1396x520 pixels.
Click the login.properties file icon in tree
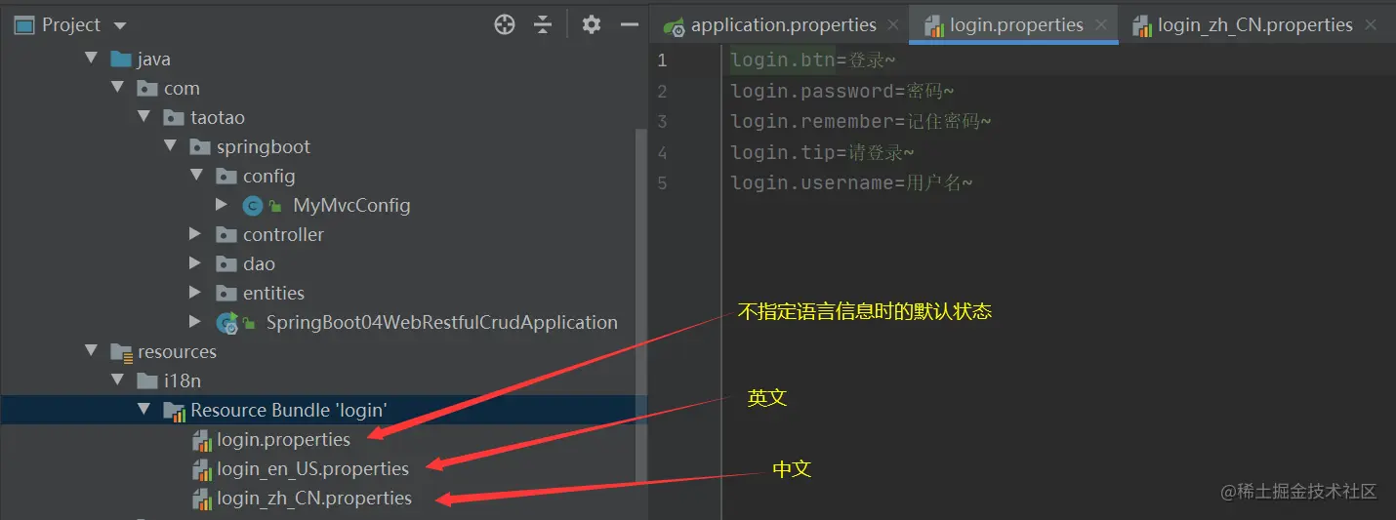coord(202,441)
